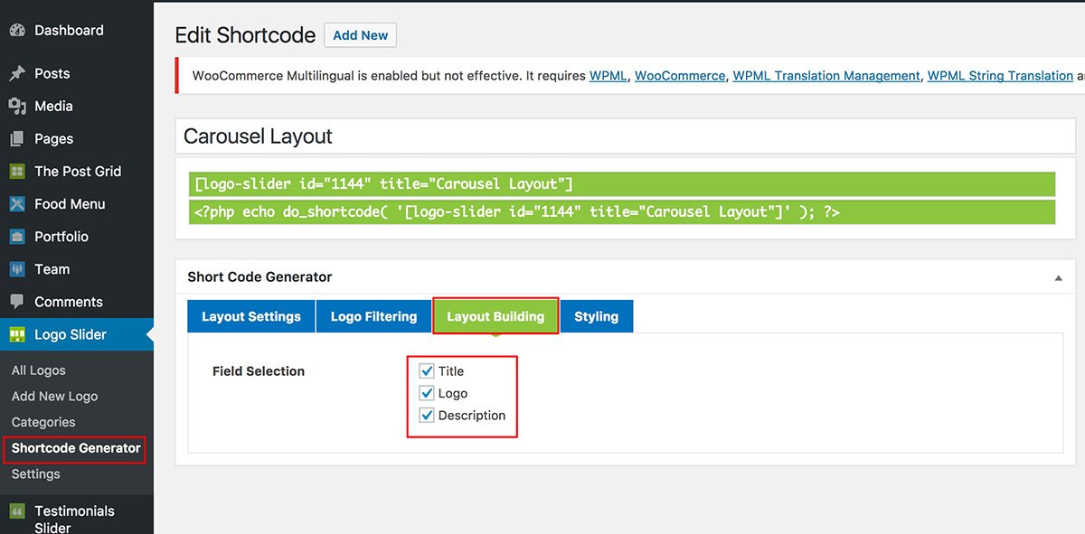
Task: Select the Comments bubble icon
Action: (x=16, y=302)
